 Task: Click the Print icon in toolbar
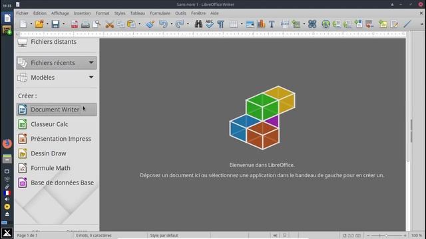tap(85, 25)
